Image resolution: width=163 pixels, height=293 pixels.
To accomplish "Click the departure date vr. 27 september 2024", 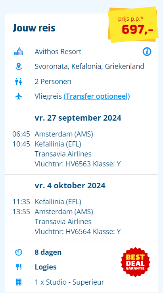I will (x=78, y=118).
